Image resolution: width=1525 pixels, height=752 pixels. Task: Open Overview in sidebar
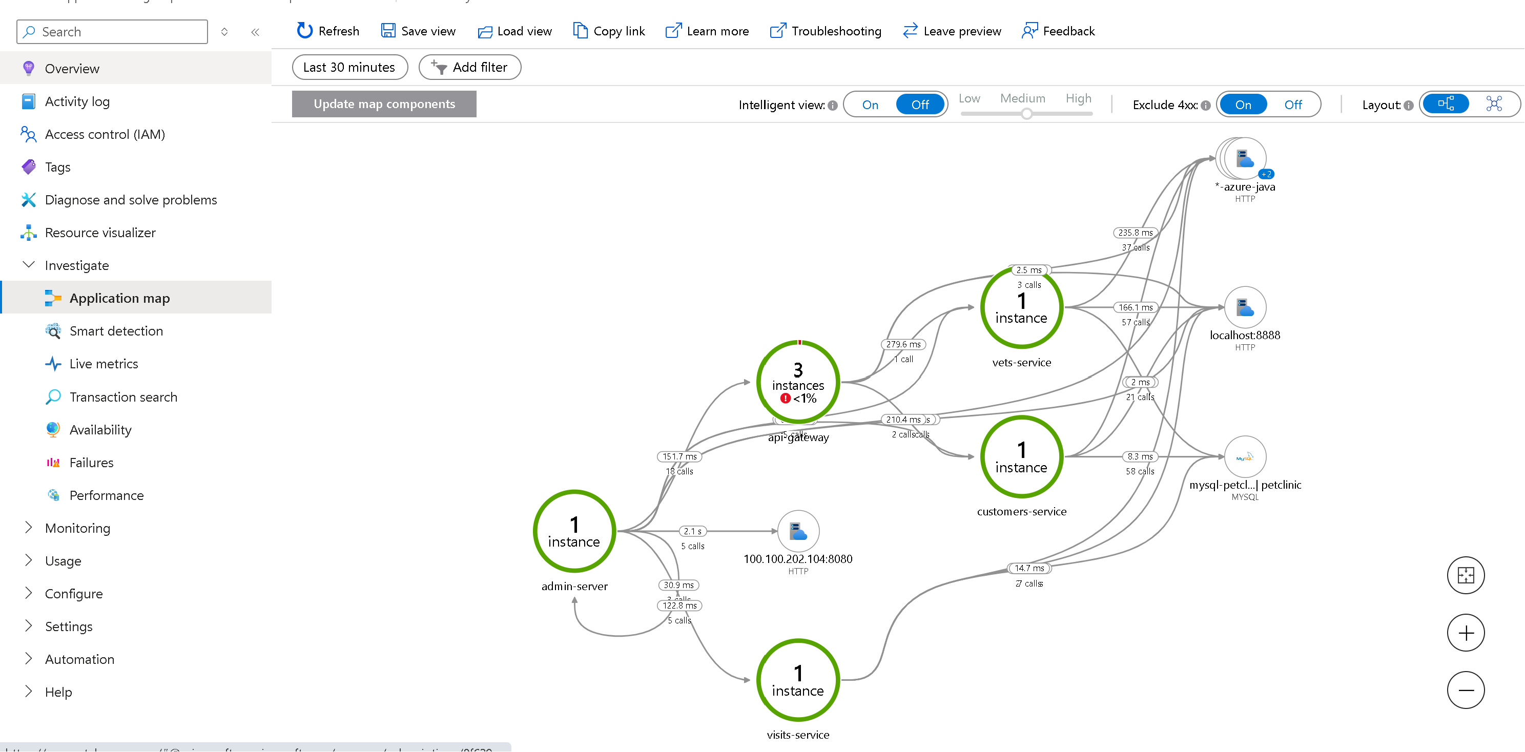[x=136, y=68]
